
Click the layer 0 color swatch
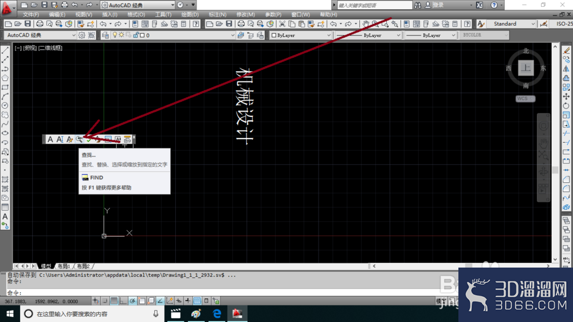click(x=142, y=35)
